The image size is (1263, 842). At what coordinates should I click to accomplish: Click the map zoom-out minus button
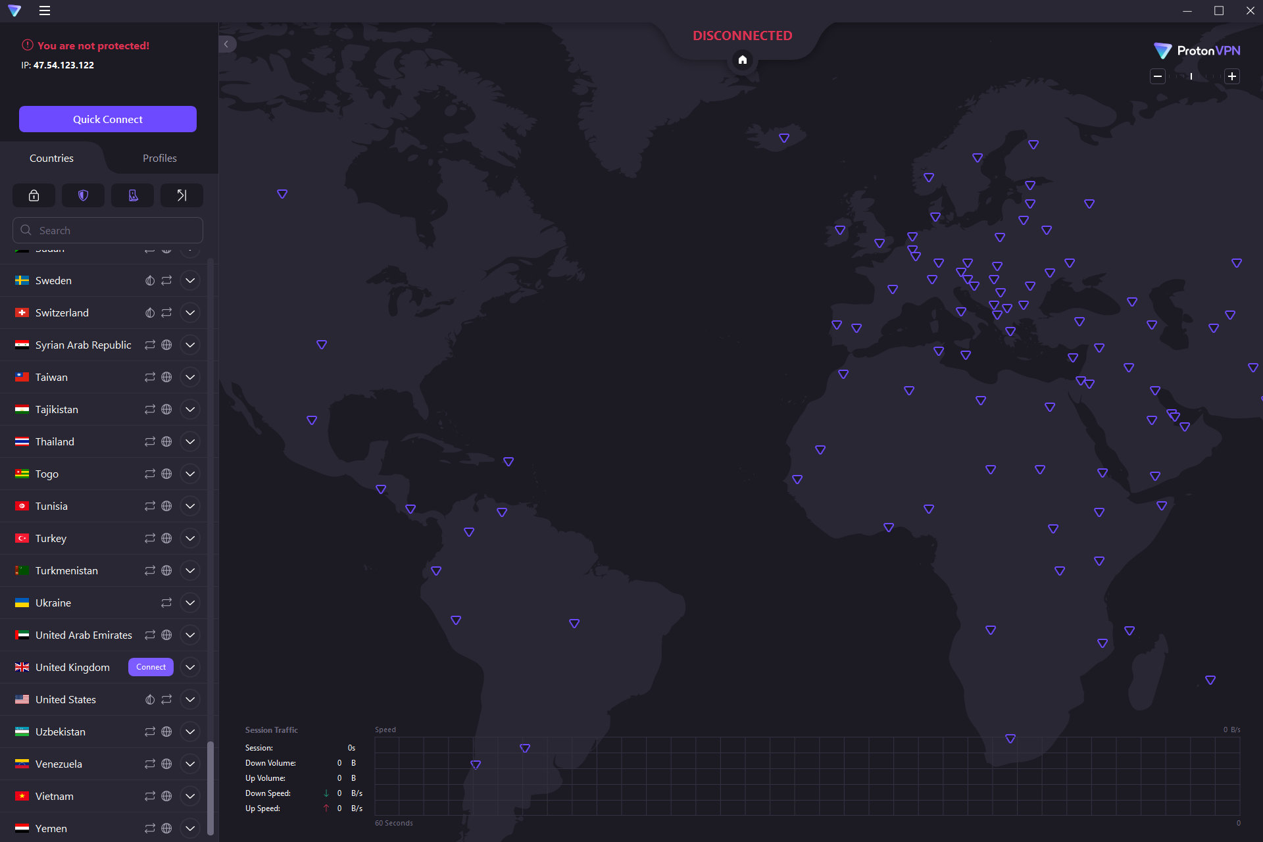point(1157,77)
